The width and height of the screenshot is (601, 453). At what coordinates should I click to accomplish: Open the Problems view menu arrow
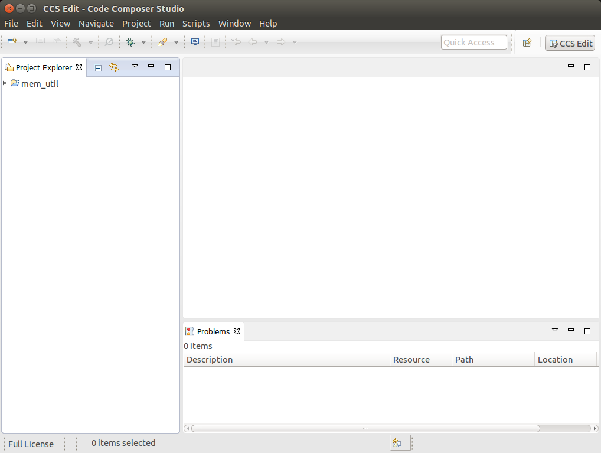pyautogui.click(x=554, y=330)
